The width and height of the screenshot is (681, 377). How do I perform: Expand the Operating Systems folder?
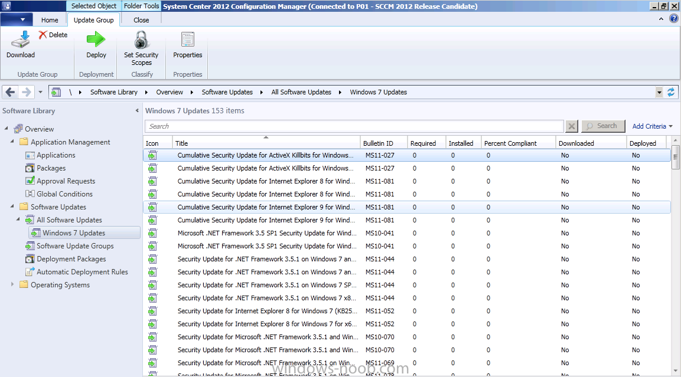[x=12, y=284]
